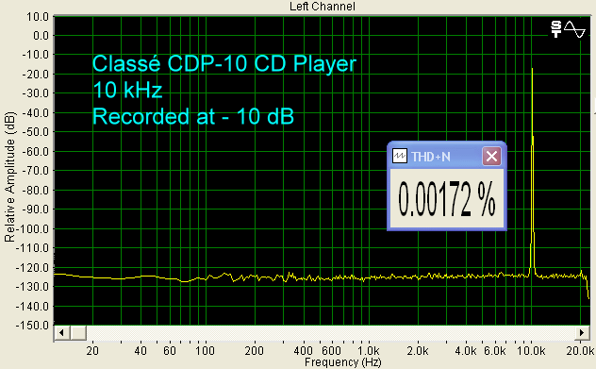
Task: Click the ST icon in the plot corner
Action: [x=555, y=29]
